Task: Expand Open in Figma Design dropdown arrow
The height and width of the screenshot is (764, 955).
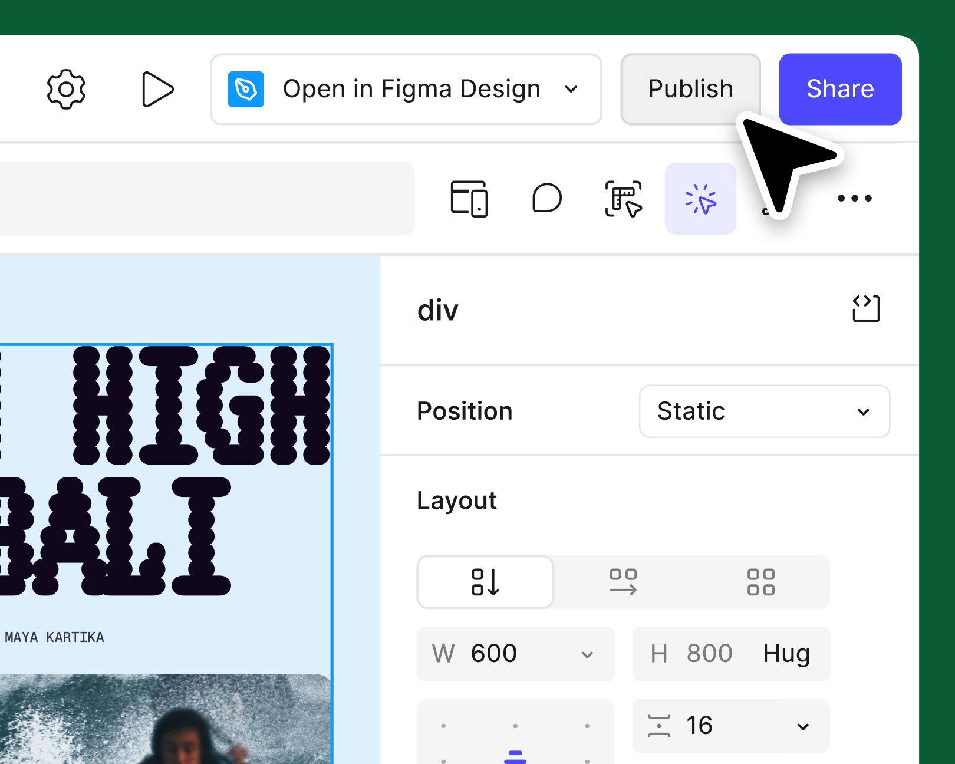Action: tap(571, 89)
